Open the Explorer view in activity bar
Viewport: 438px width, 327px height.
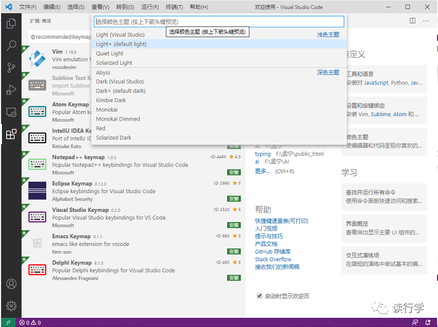(x=11, y=23)
